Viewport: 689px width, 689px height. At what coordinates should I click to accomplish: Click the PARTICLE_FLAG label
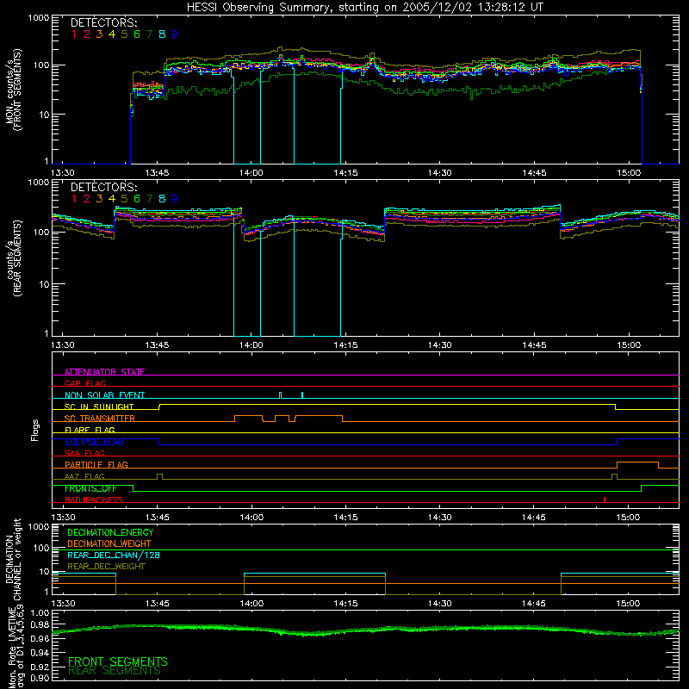pyautogui.click(x=96, y=465)
